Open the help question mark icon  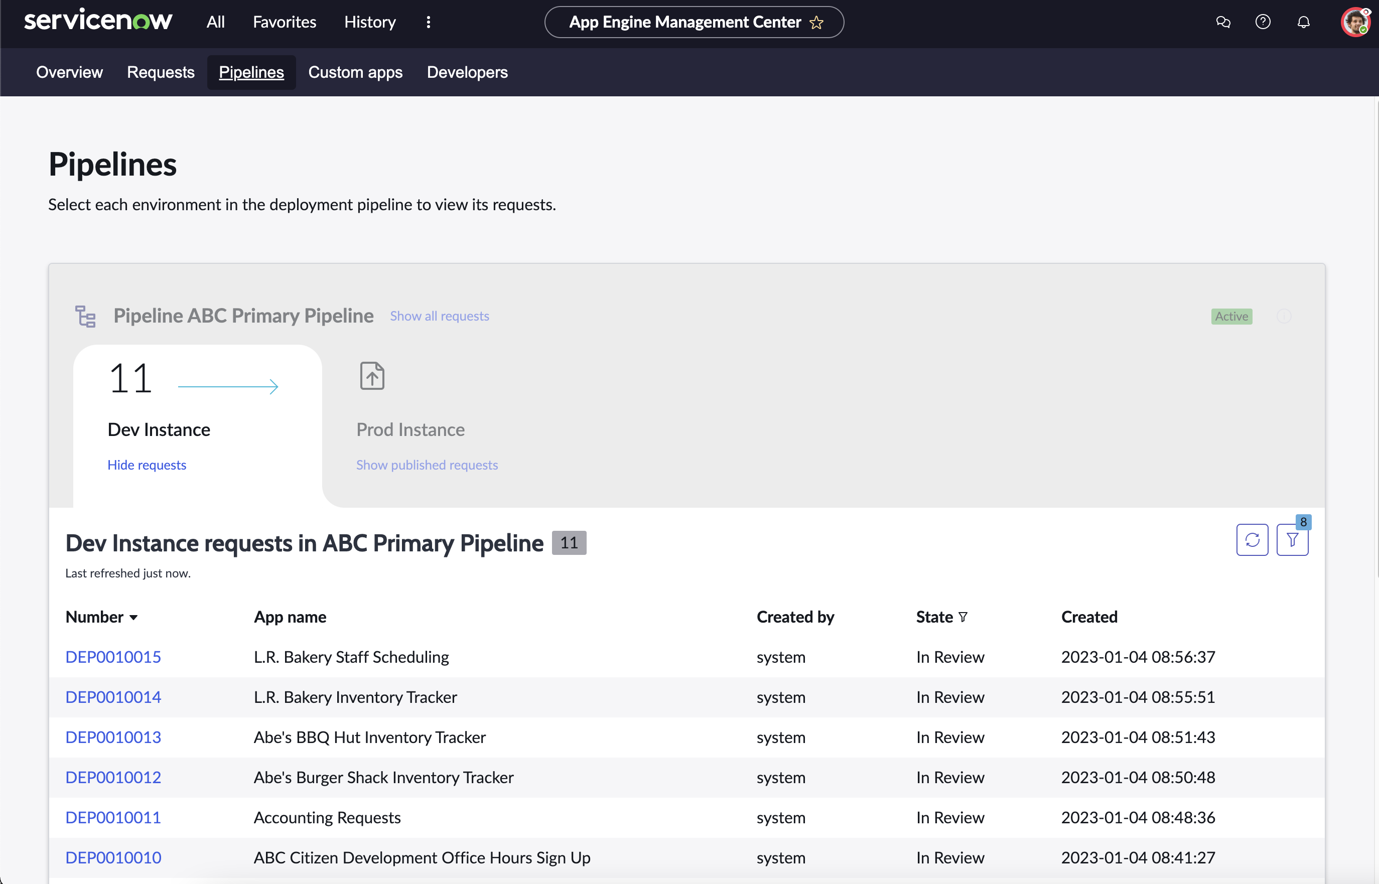click(1263, 22)
